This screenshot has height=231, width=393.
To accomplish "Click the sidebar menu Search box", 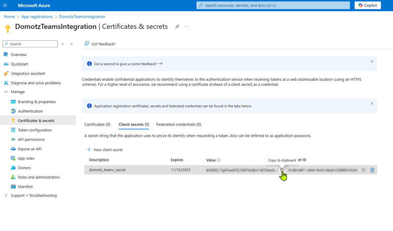I will 30,44.
